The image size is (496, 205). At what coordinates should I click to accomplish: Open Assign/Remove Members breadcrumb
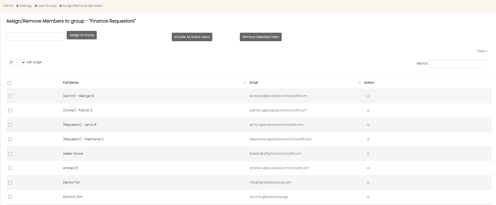coord(82,6)
